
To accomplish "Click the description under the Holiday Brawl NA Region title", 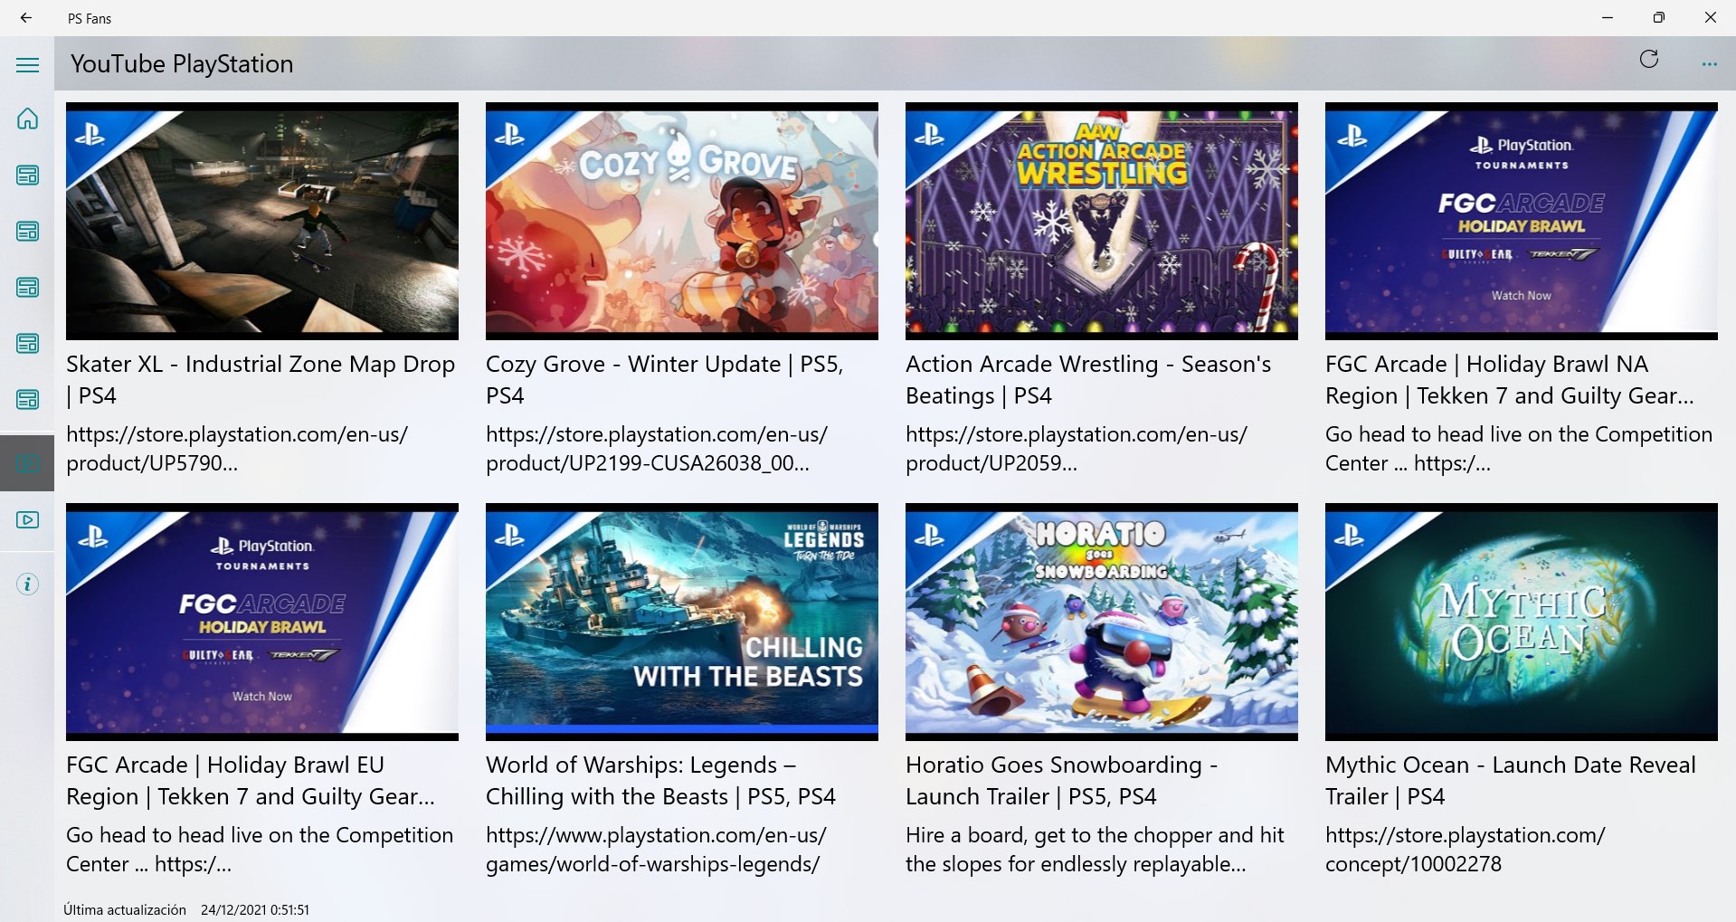I will point(1519,449).
